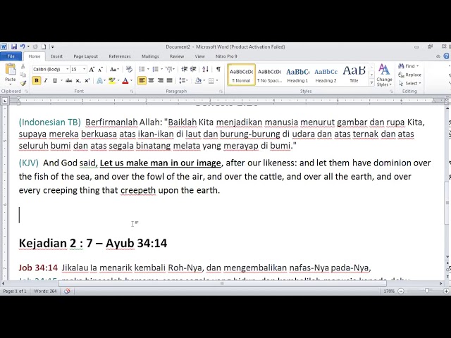Viewport: 451px width, 338px height.
Task: Switch to the View tab
Action: coord(200,56)
